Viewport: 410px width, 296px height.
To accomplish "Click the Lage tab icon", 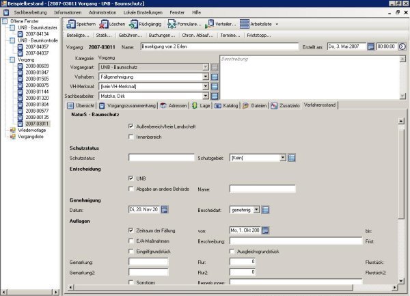I will tap(195, 106).
